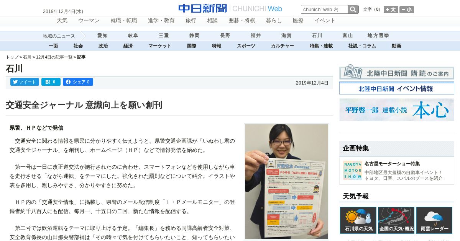Open Nagoya Motor Show thumbnail image
Viewport: 460px width, 241px height.
coord(352,170)
